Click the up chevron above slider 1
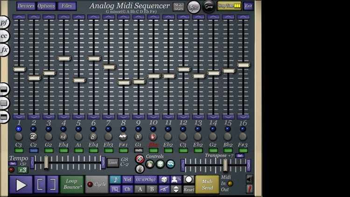The height and width of the screenshot is (197, 350). [19, 17]
